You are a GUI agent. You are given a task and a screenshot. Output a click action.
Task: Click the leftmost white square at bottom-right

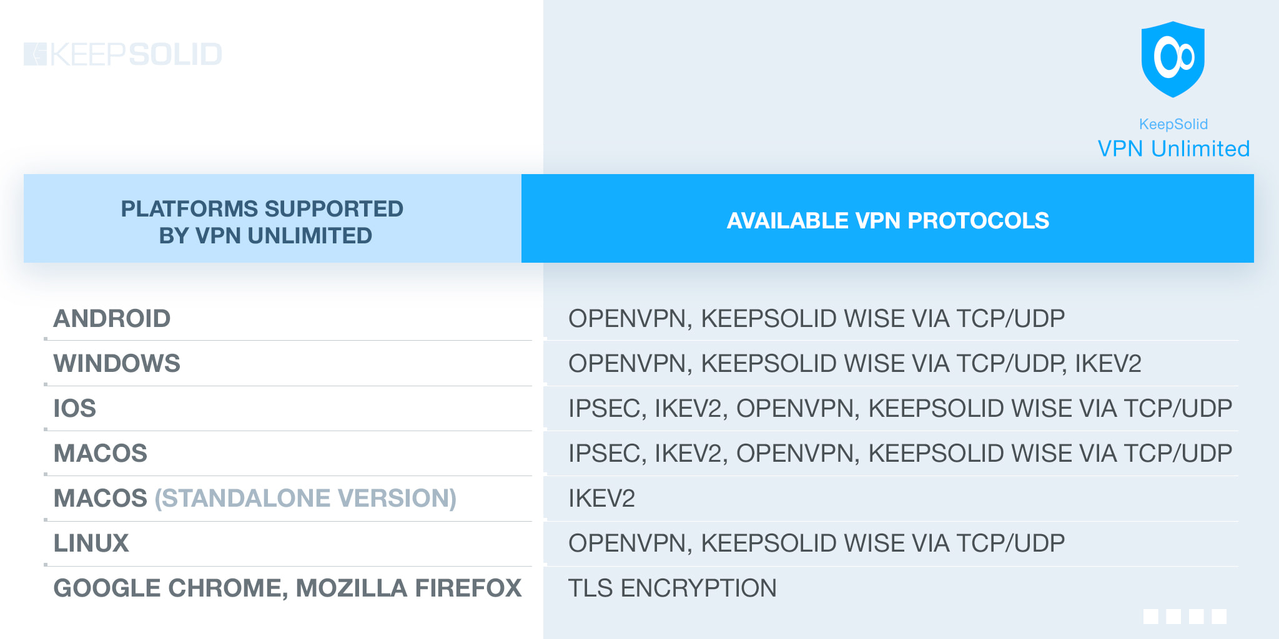pyautogui.click(x=1150, y=617)
